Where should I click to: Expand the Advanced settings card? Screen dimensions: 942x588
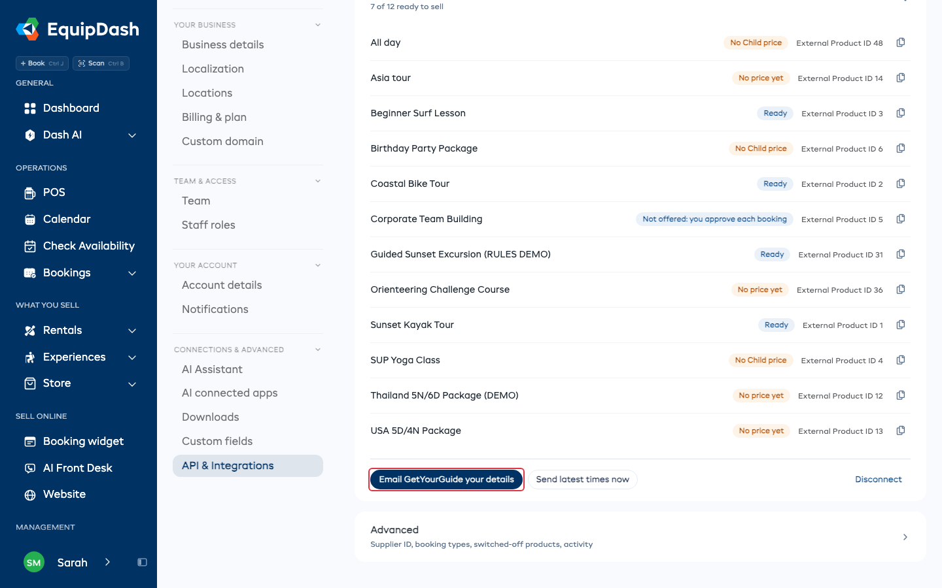[640, 536]
